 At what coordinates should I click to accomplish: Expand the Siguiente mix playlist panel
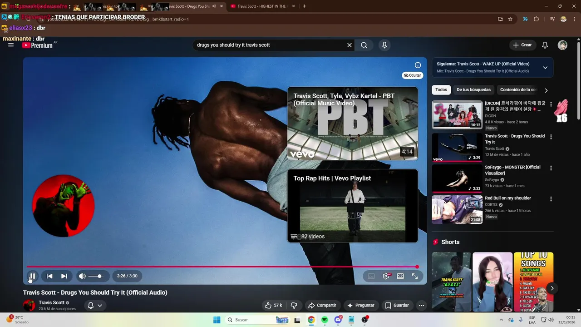click(x=545, y=68)
